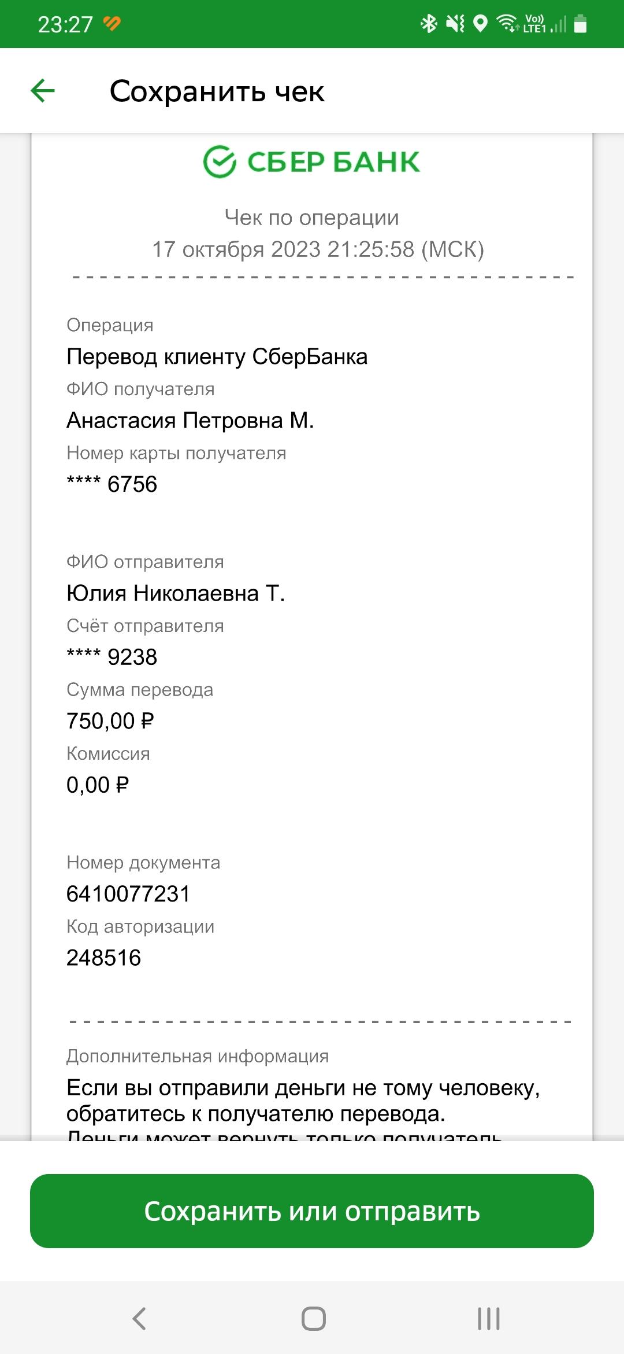Tap the Sber checkmark logo icon

pos(220,161)
